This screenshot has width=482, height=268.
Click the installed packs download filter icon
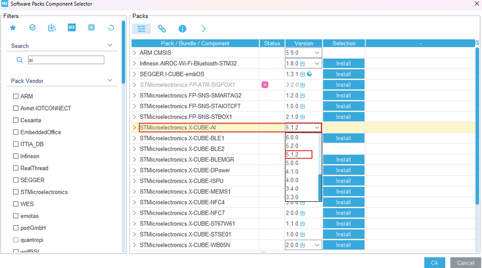[52, 28]
